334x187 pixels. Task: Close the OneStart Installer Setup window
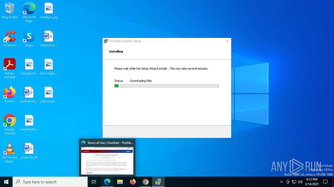tap(227, 41)
